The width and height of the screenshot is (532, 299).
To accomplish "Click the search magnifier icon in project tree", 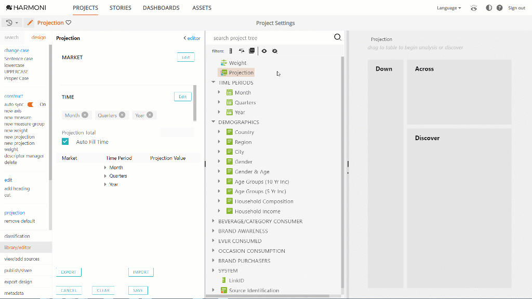I will tap(337, 37).
